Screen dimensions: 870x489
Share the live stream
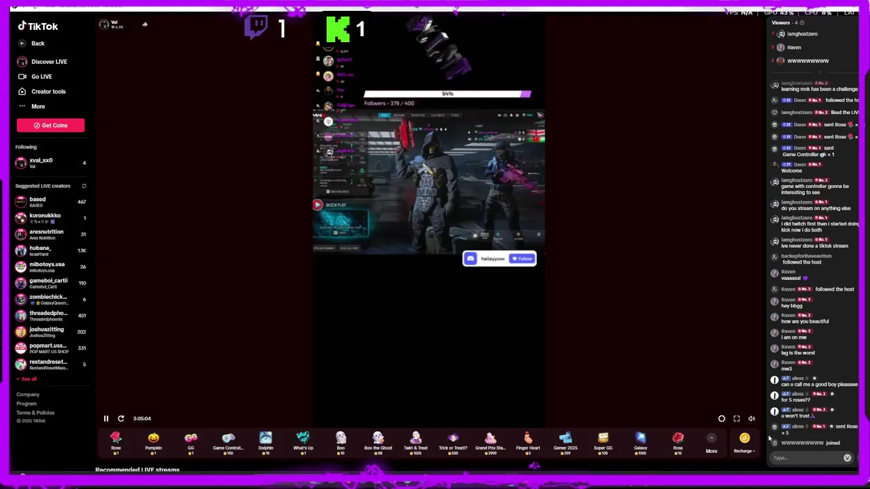click(x=145, y=24)
